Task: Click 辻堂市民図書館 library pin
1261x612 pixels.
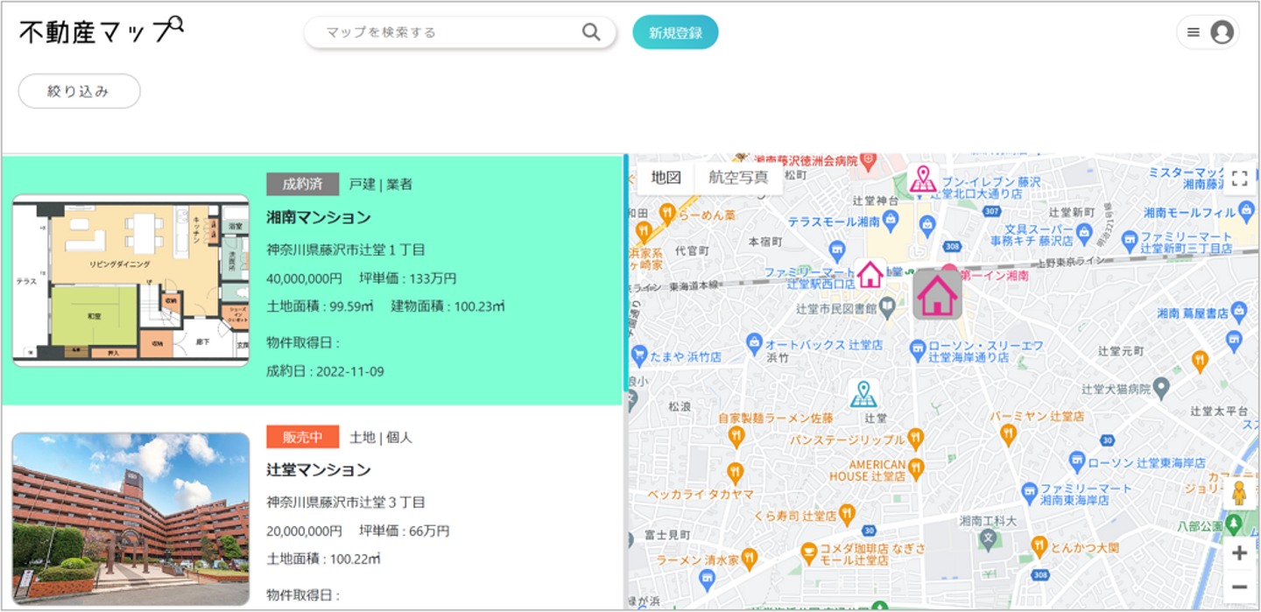Action: (887, 306)
